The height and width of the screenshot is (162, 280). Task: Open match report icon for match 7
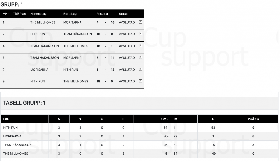point(141,69)
